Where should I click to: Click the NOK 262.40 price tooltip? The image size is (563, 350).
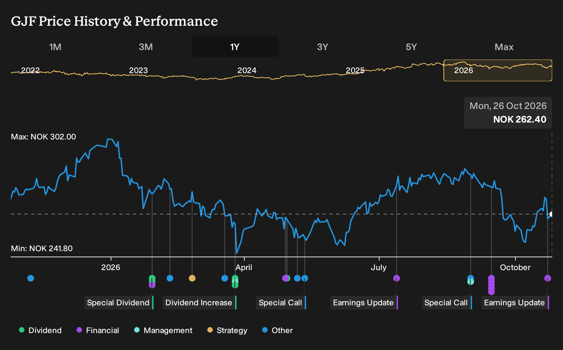(508, 113)
